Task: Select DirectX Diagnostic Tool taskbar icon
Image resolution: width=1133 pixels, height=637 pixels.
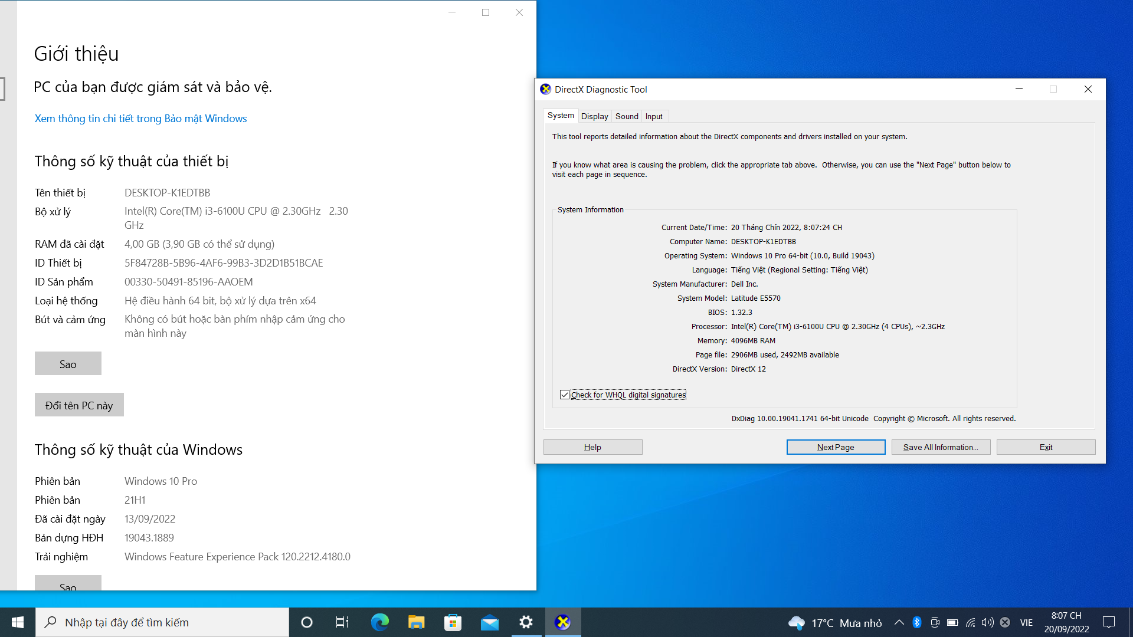Action: pyautogui.click(x=563, y=622)
